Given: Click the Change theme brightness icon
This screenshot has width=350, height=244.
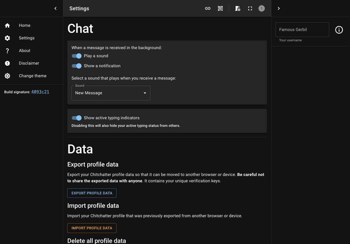Looking at the screenshot, I should (x=7, y=76).
